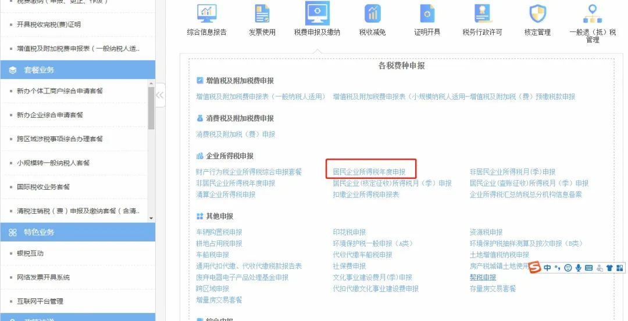Open 土地增值税纳税申报 link
Image resolution: width=628 pixels, height=321 pixels.
point(499,255)
